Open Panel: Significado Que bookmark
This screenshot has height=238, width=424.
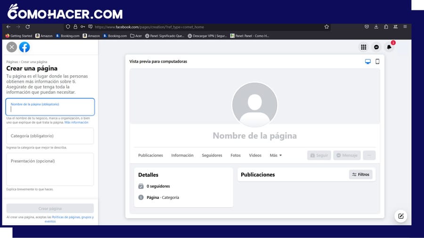[164, 36]
